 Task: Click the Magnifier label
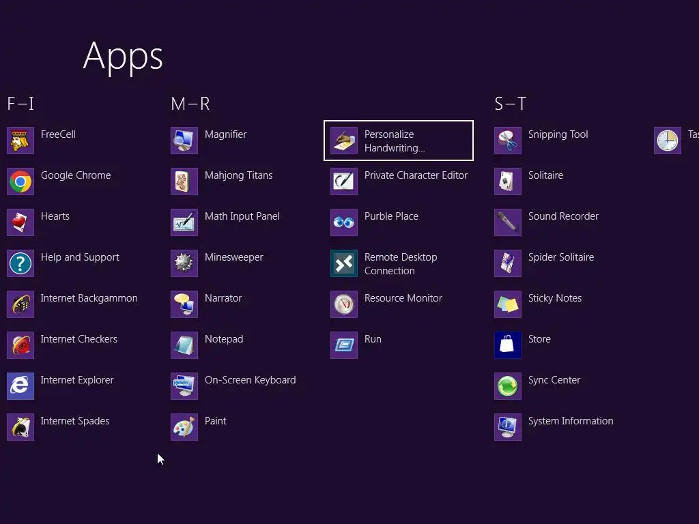pyautogui.click(x=225, y=134)
